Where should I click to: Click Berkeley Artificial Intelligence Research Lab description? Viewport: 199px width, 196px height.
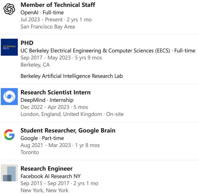tap(72, 76)
